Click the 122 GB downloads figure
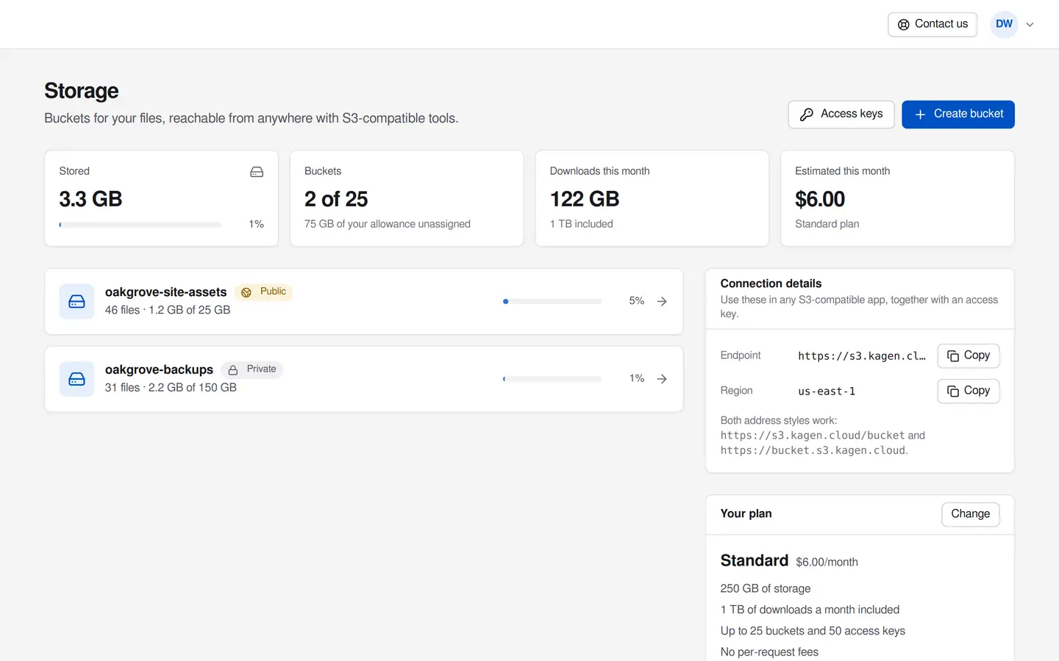The width and height of the screenshot is (1059, 661). coord(585,199)
